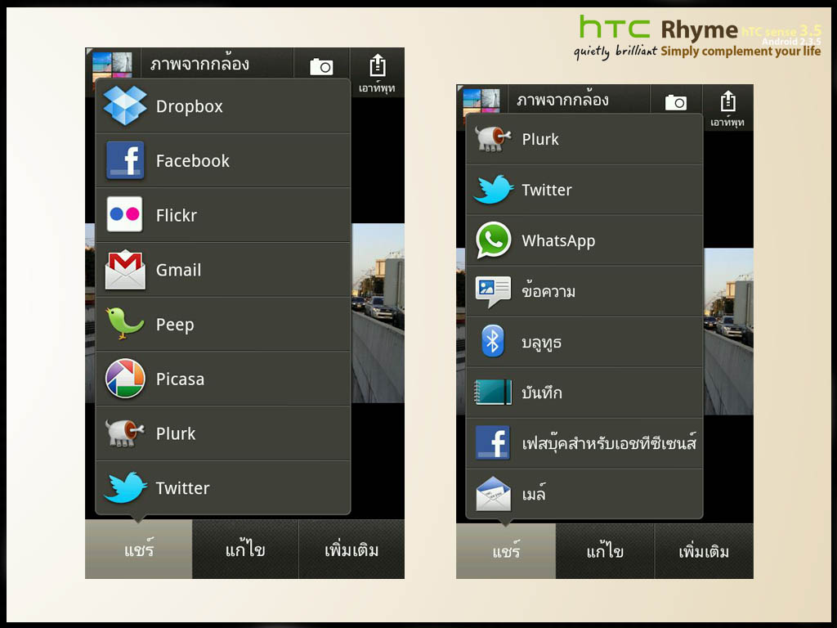
Task: Choose ข้อความ label in right share menu
Action: (548, 290)
